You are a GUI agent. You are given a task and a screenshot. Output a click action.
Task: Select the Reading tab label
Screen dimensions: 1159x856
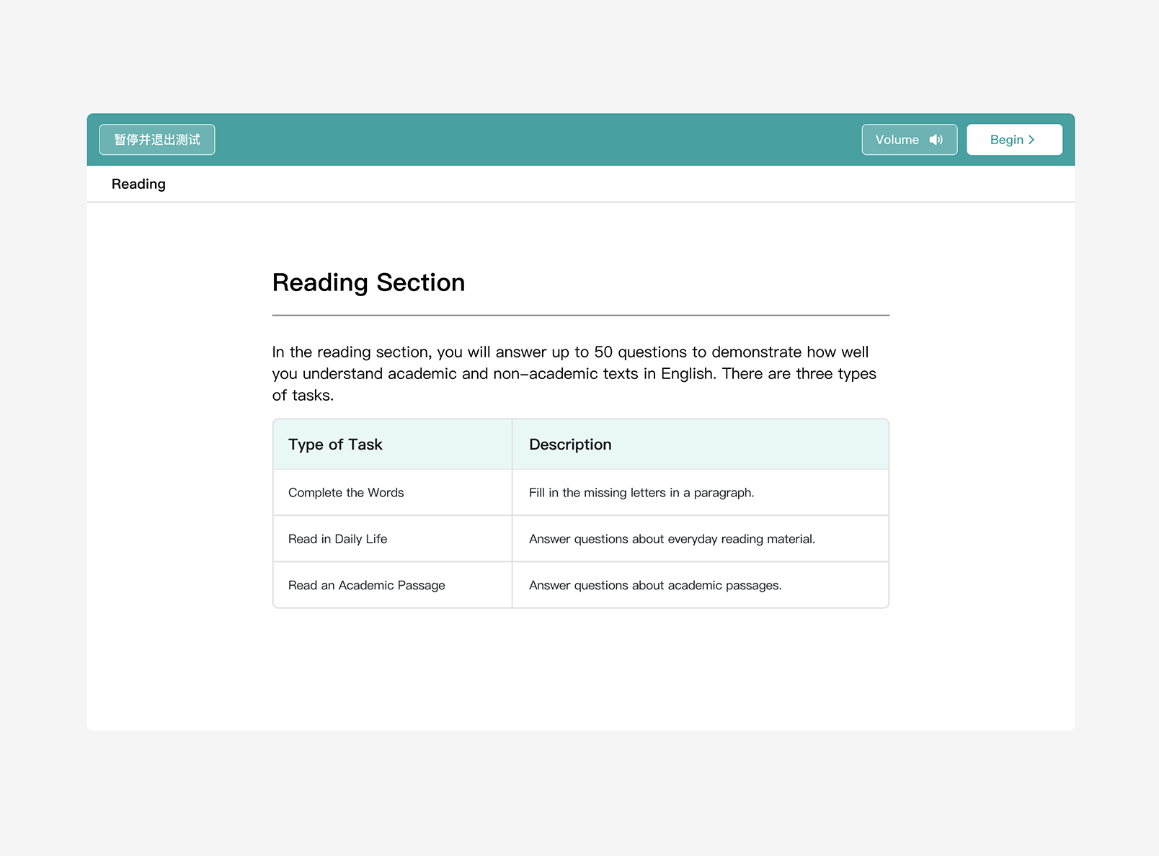[x=138, y=184]
